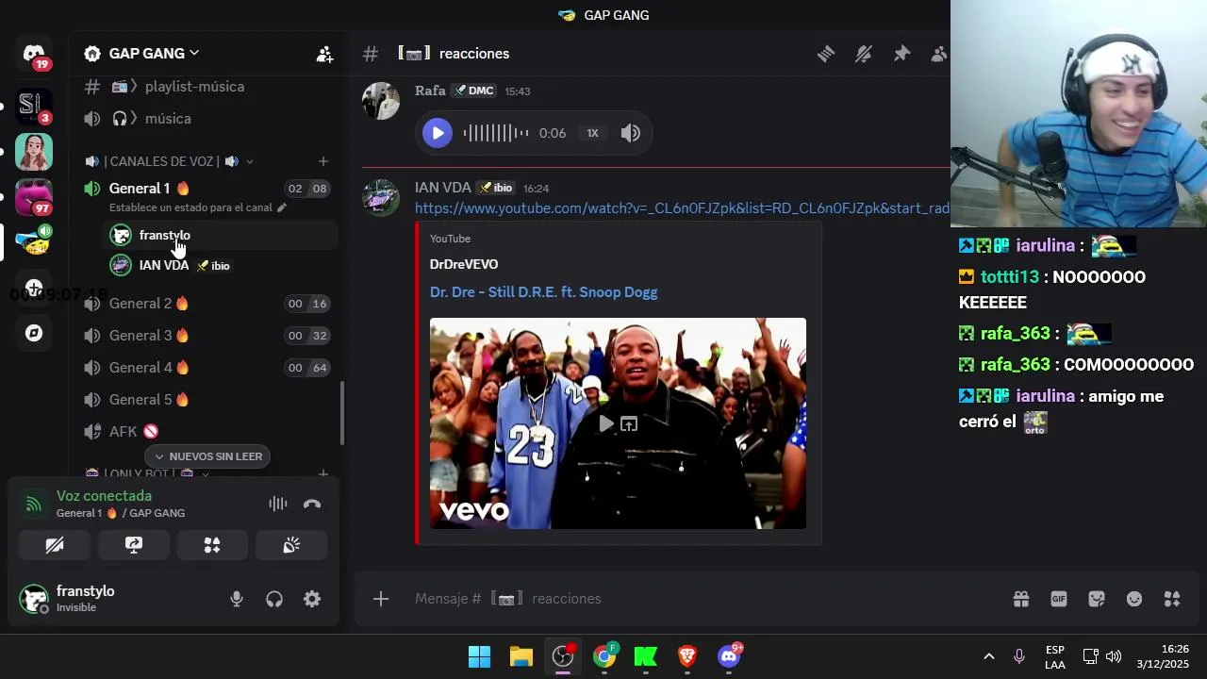Screen dimensions: 1207x679
Task: Share your screen from the voice panel
Action: [134, 545]
